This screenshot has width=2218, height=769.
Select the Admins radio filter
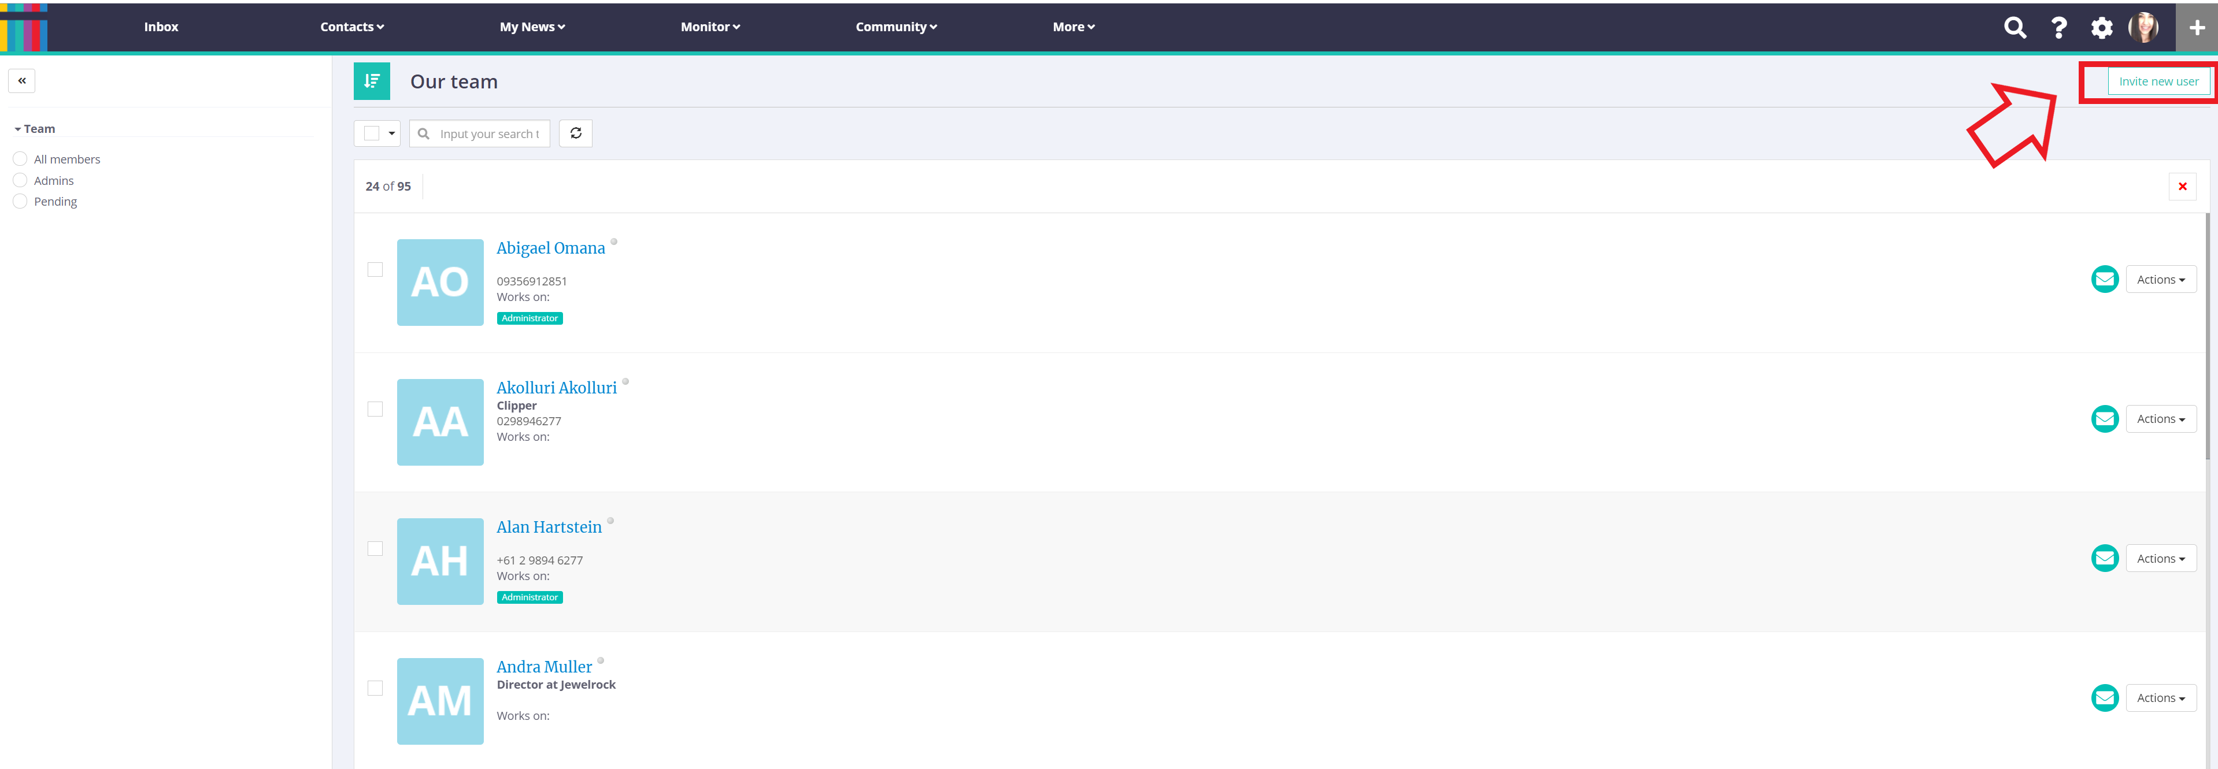pos(21,181)
